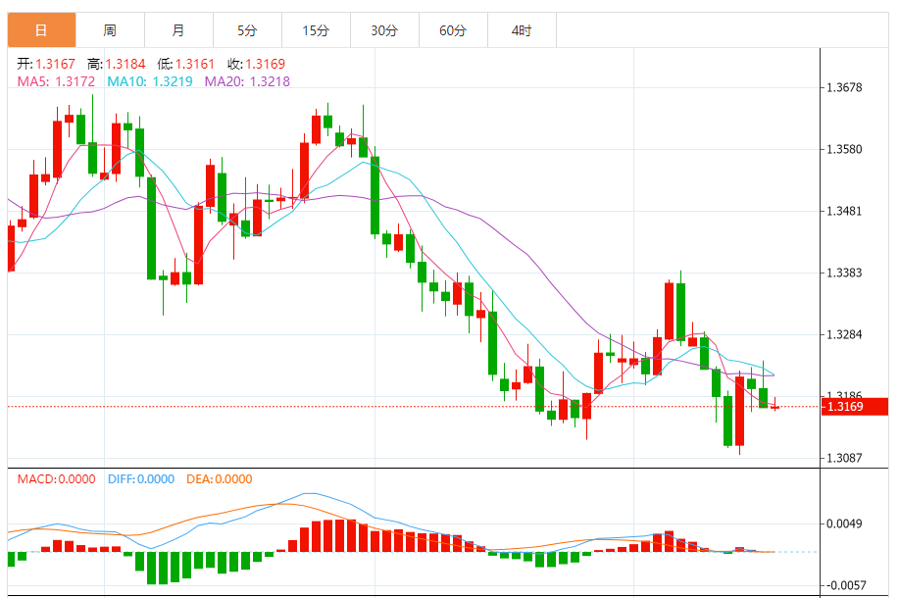Image resolution: width=899 pixels, height=598 pixels.
Task: Click the DIFF:0.0000 label
Action: click(141, 479)
